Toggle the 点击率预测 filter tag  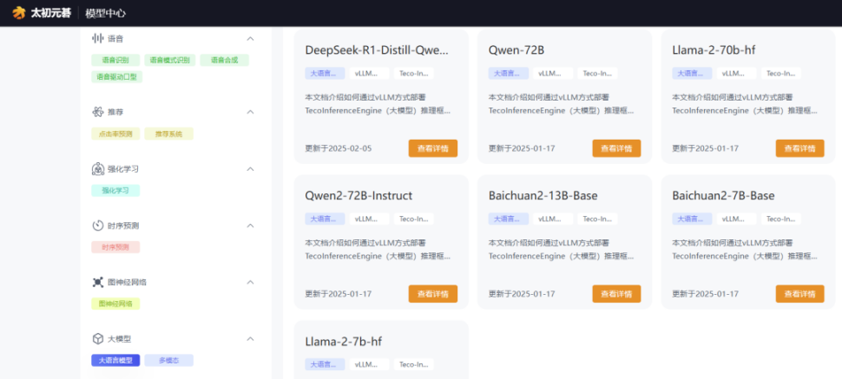(x=115, y=134)
